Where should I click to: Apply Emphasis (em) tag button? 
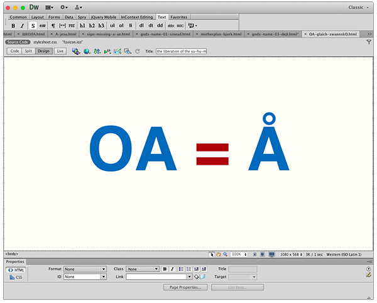click(43, 26)
